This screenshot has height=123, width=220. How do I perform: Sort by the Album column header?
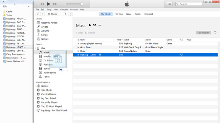coord(148,40)
